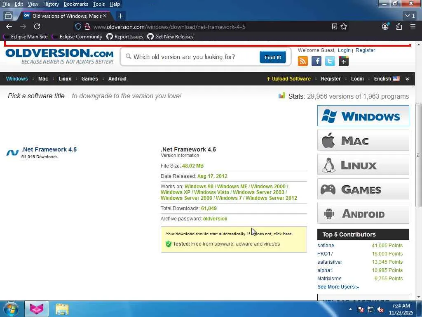Open the Windows platform sidebar button
Screen dimensions: 422x317
(363, 116)
